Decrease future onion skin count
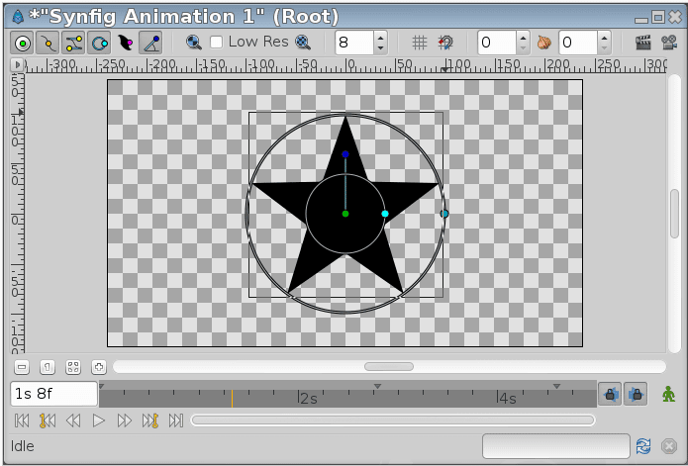 click(604, 48)
